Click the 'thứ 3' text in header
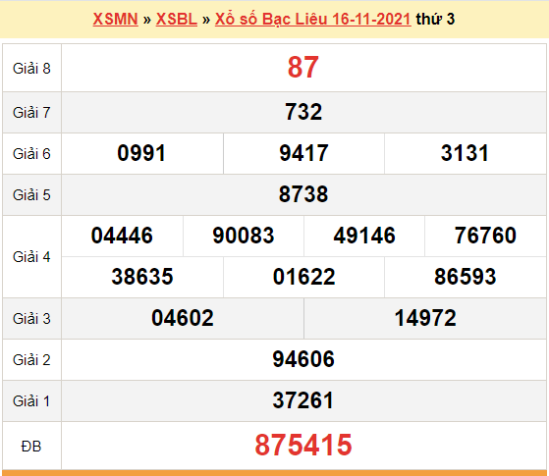Image resolution: width=549 pixels, height=476 pixels. (435, 19)
